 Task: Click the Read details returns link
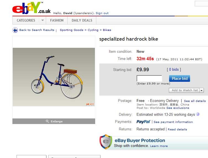pos(177,129)
